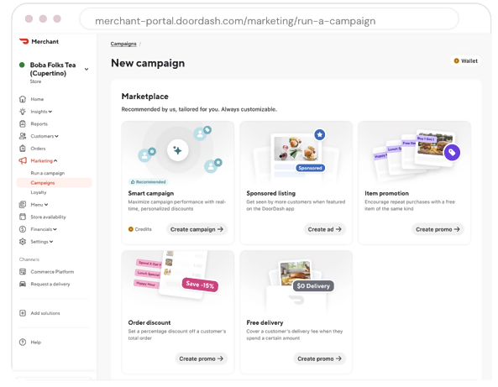The width and height of the screenshot is (498, 387).
Task: Click the Commerce Platform icon
Action: coord(23,272)
